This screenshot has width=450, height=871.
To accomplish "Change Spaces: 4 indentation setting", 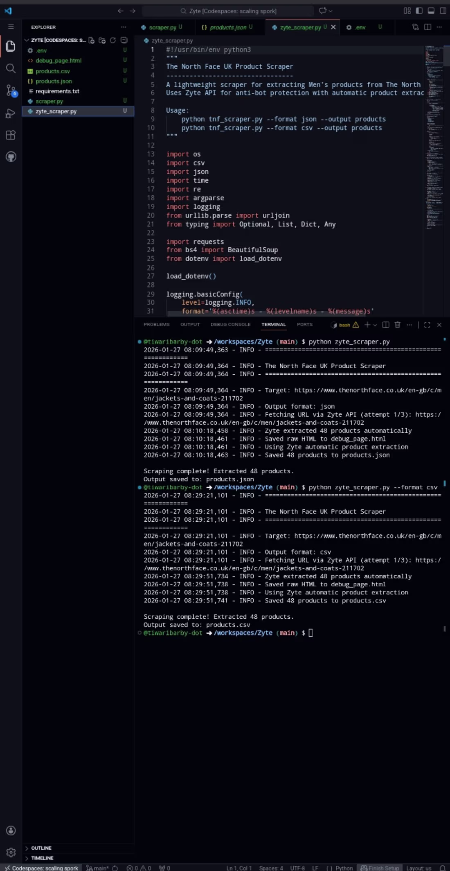I will [x=271, y=868].
